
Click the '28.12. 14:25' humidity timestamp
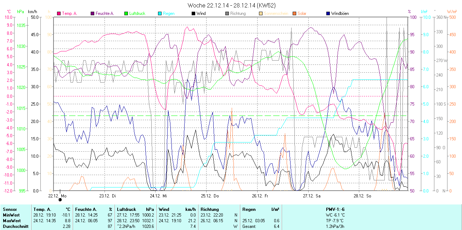[x=86, y=215]
